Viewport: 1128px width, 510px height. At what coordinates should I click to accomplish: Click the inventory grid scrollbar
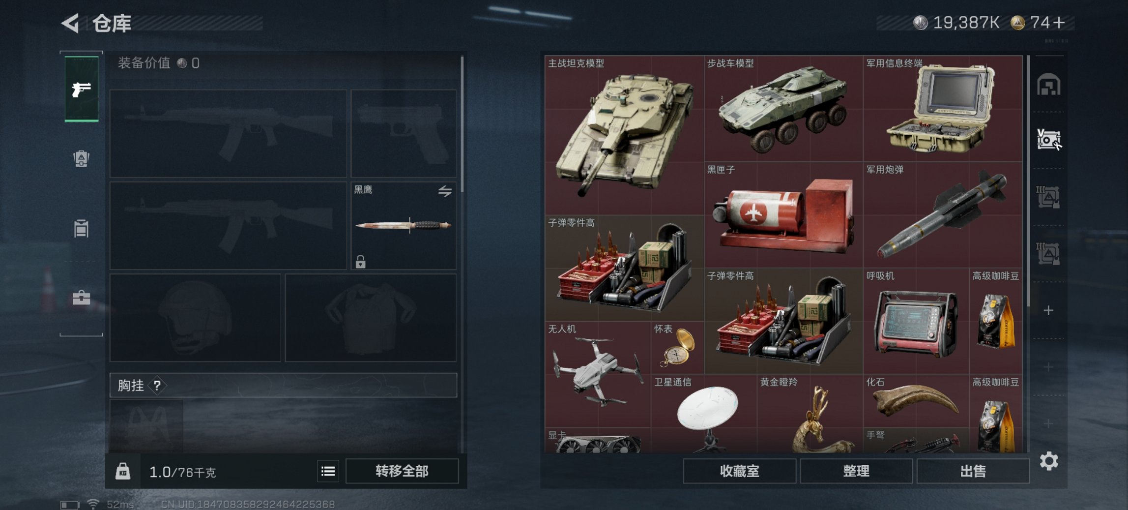point(1028,182)
